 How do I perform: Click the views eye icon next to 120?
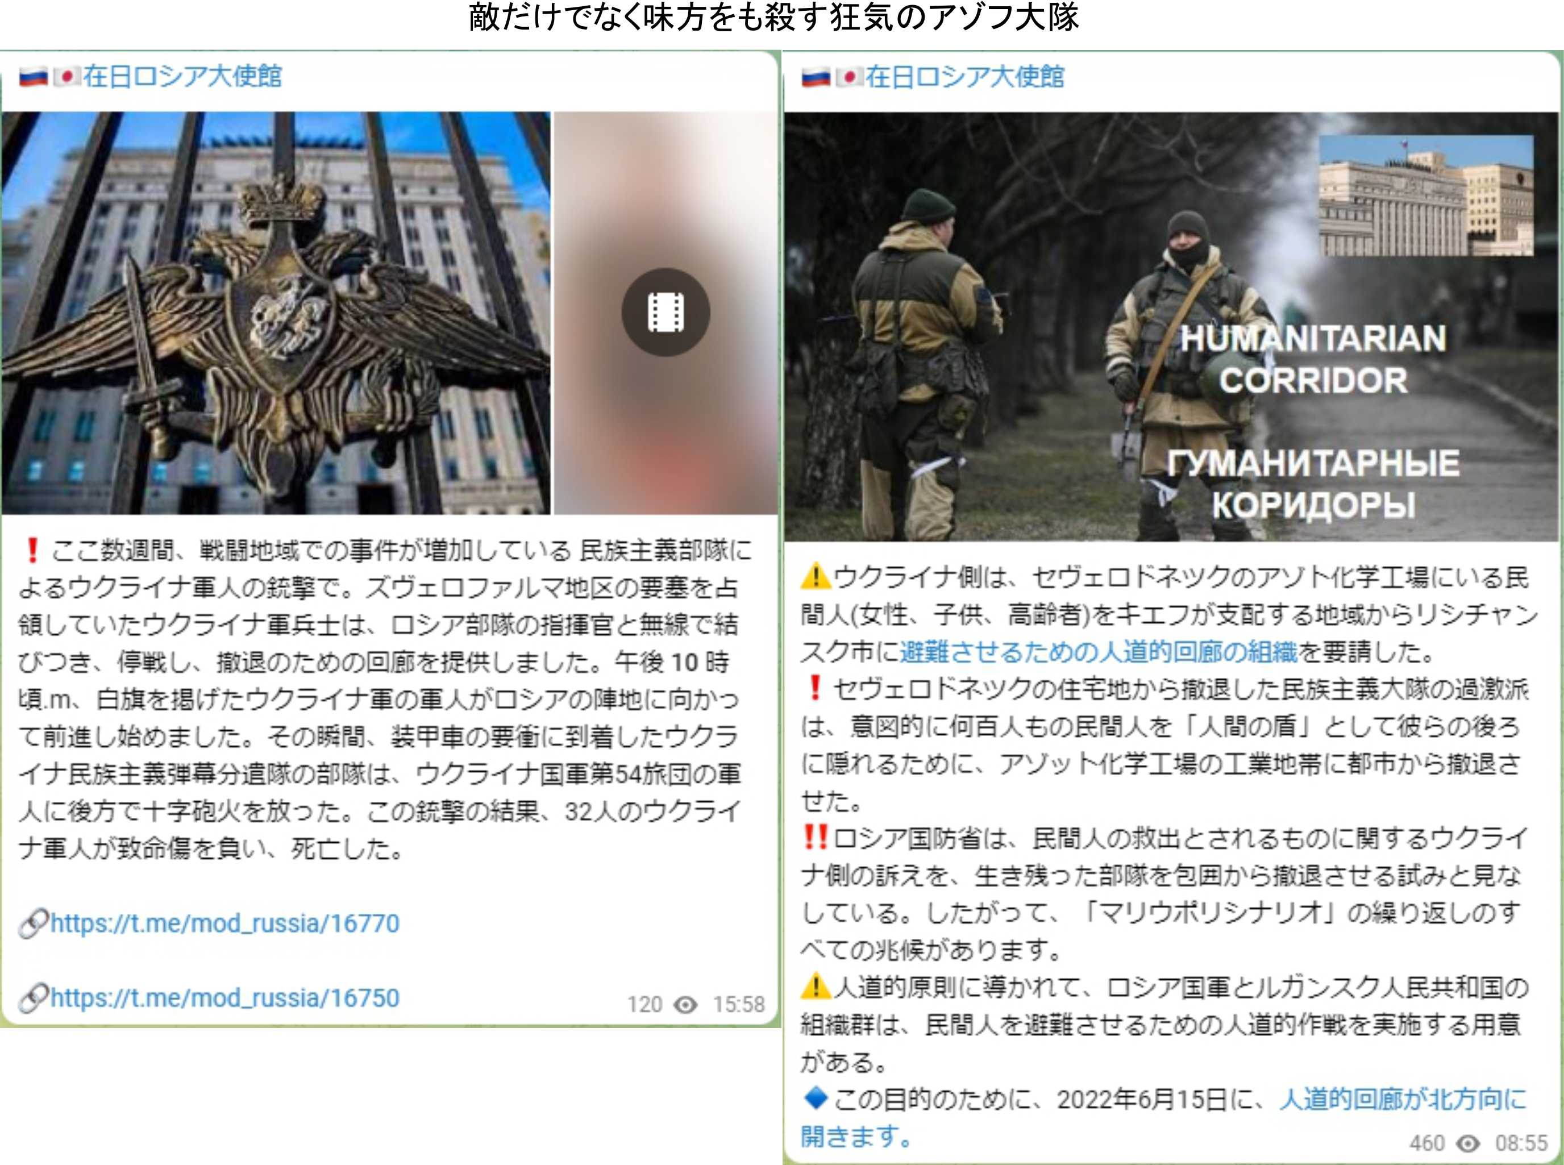tap(685, 1004)
